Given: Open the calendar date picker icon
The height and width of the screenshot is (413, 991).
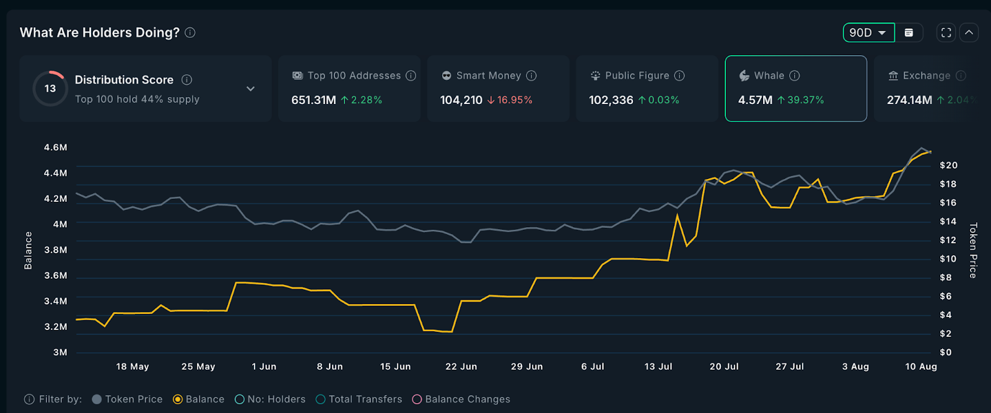Looking at the screenshot, I should point(909,33).
